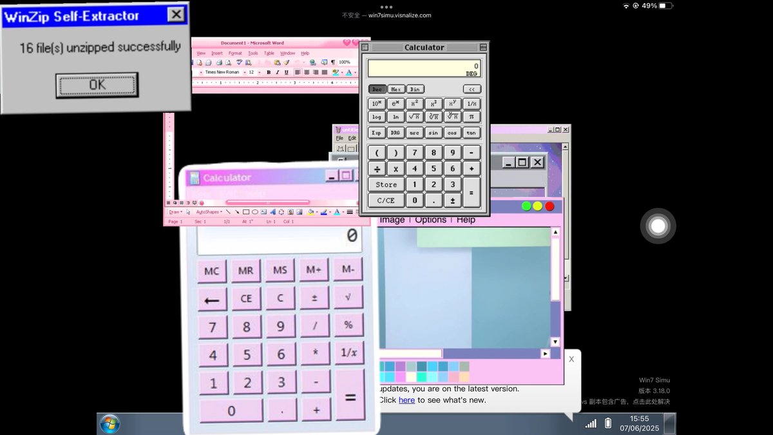The image size is (773, 435).
Task: Click the Line Style icon in drawing toolbar
Action: [x=350, y=212]
